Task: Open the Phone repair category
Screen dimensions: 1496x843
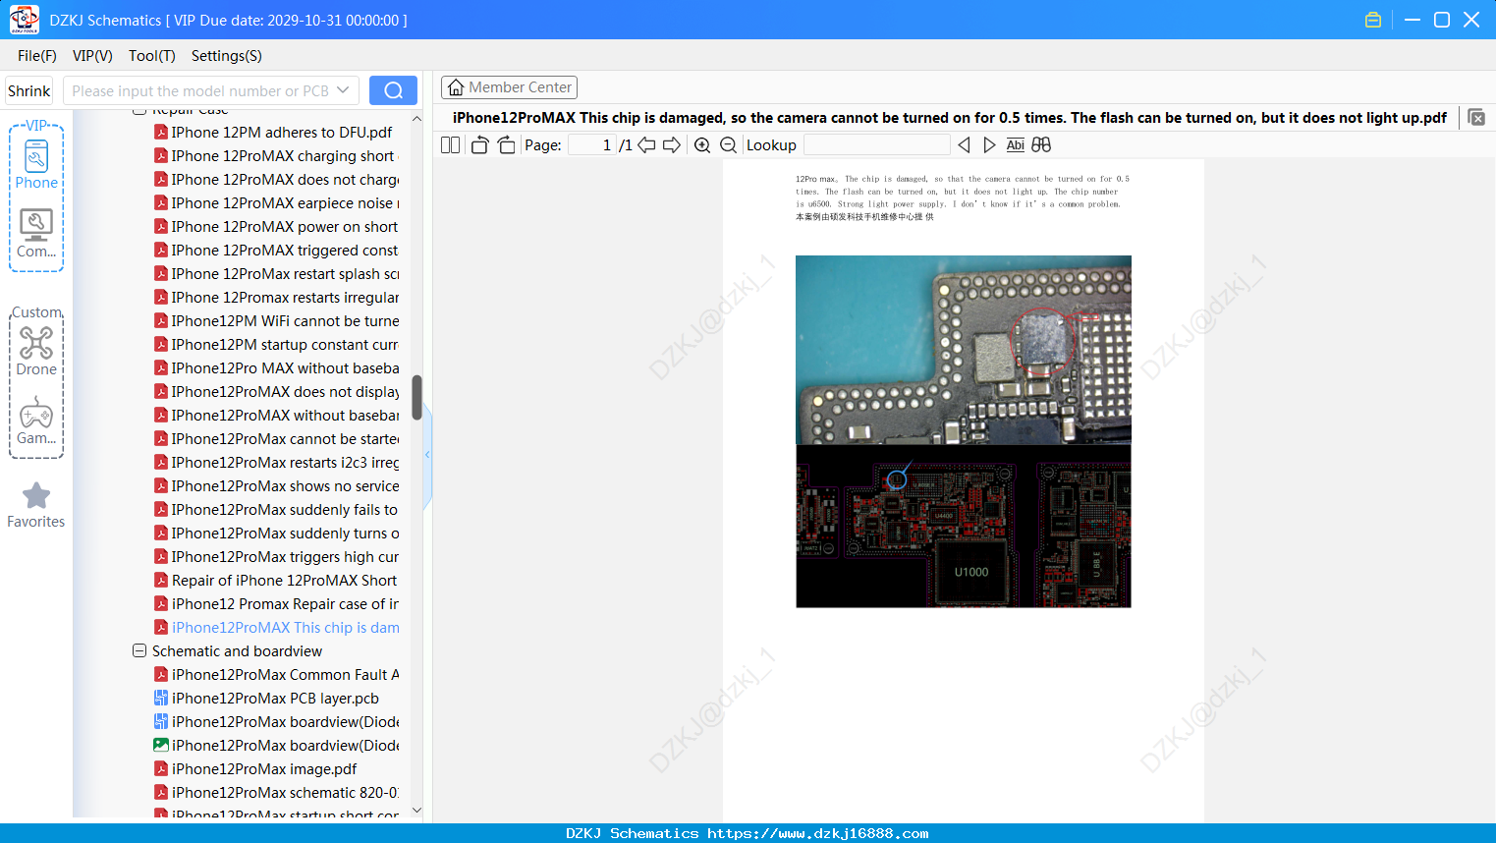Action: (36, 164)
